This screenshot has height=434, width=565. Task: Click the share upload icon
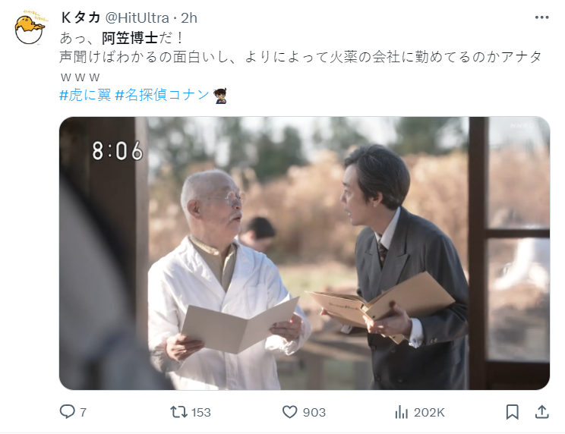pyautogui.click(x=541, y=412)
